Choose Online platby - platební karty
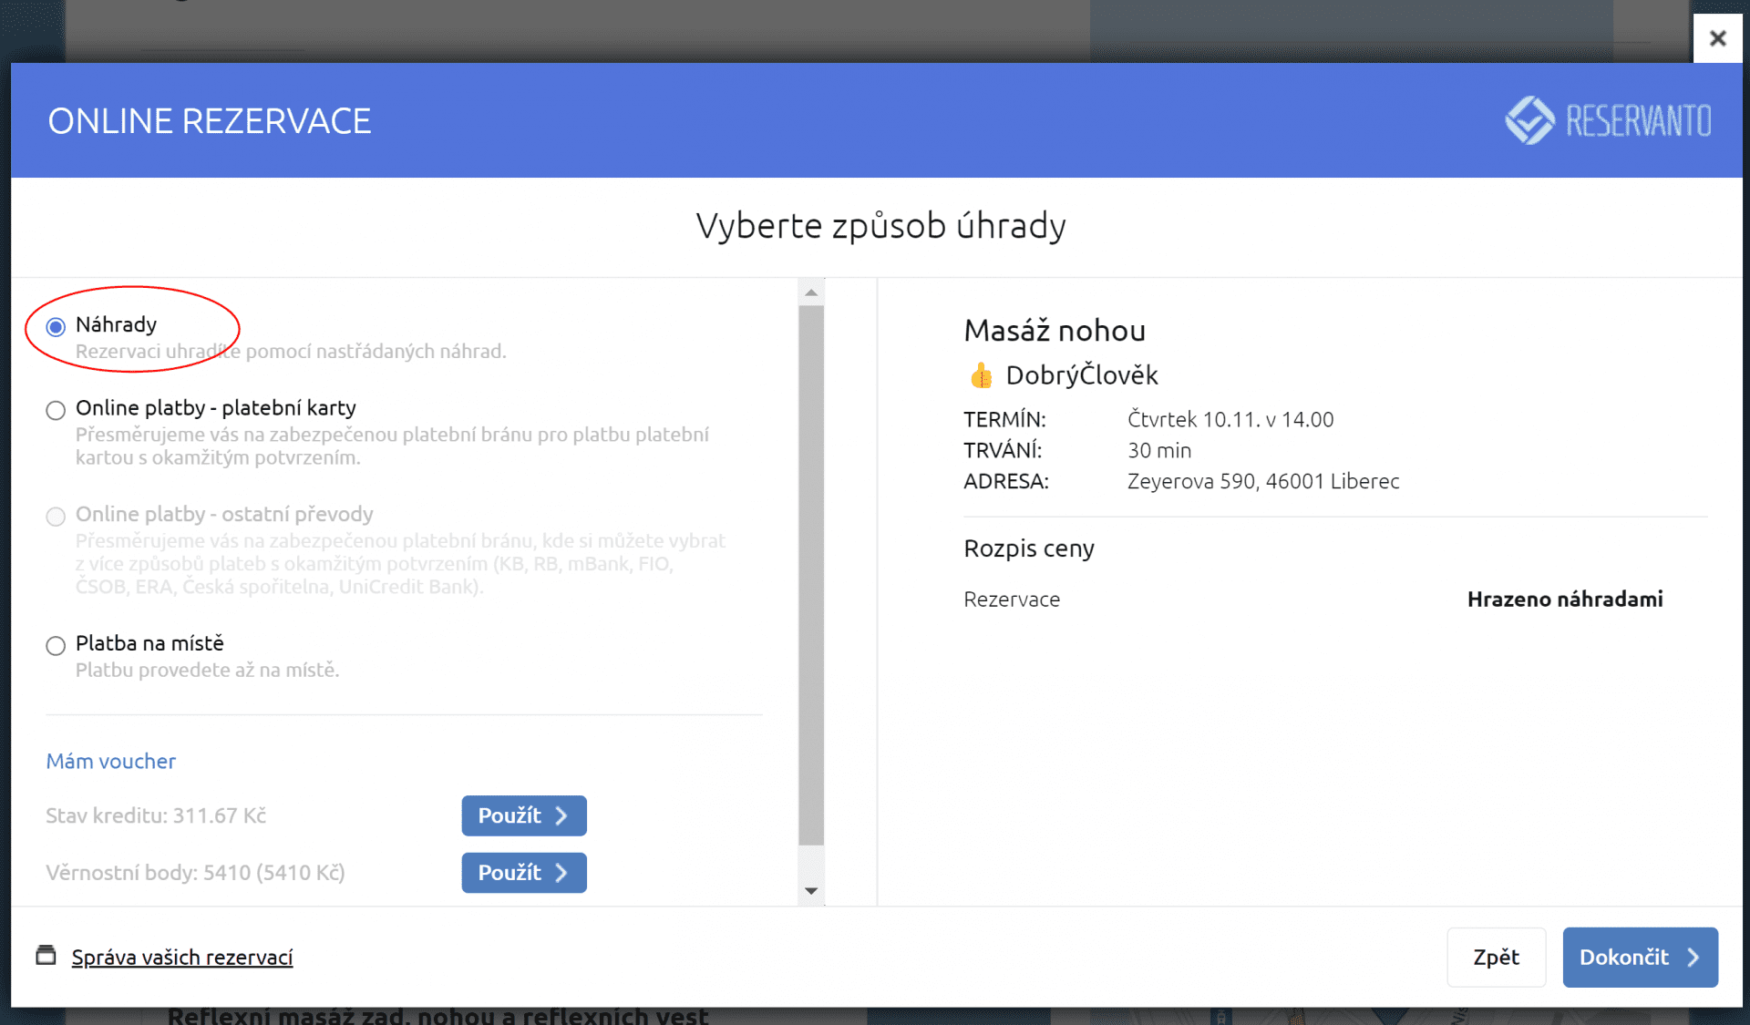The image size is (1750, 1025). pos(56,410)
